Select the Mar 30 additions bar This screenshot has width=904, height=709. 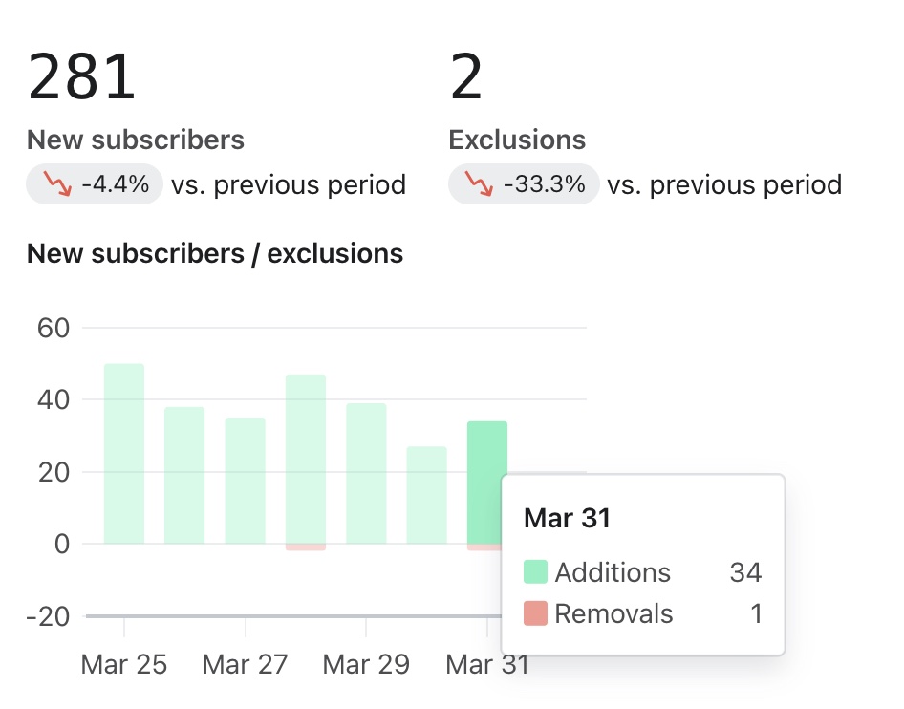(426, 495)
